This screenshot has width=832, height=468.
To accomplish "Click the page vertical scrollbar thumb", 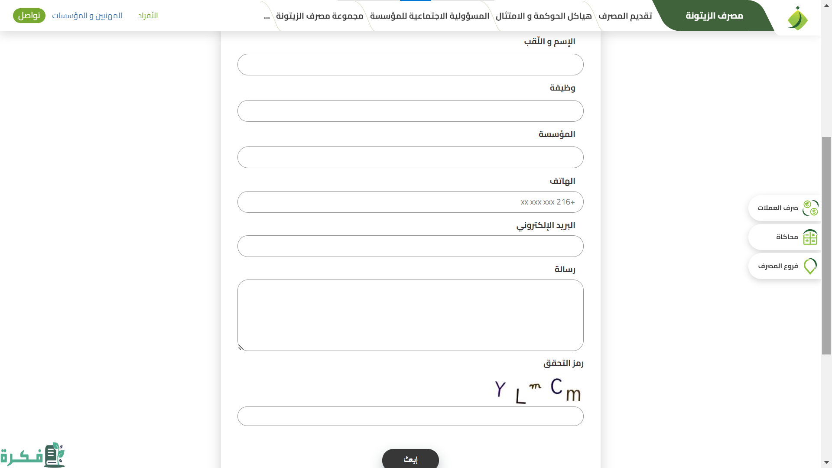I will pyautogui.click(x=826, y=246).
